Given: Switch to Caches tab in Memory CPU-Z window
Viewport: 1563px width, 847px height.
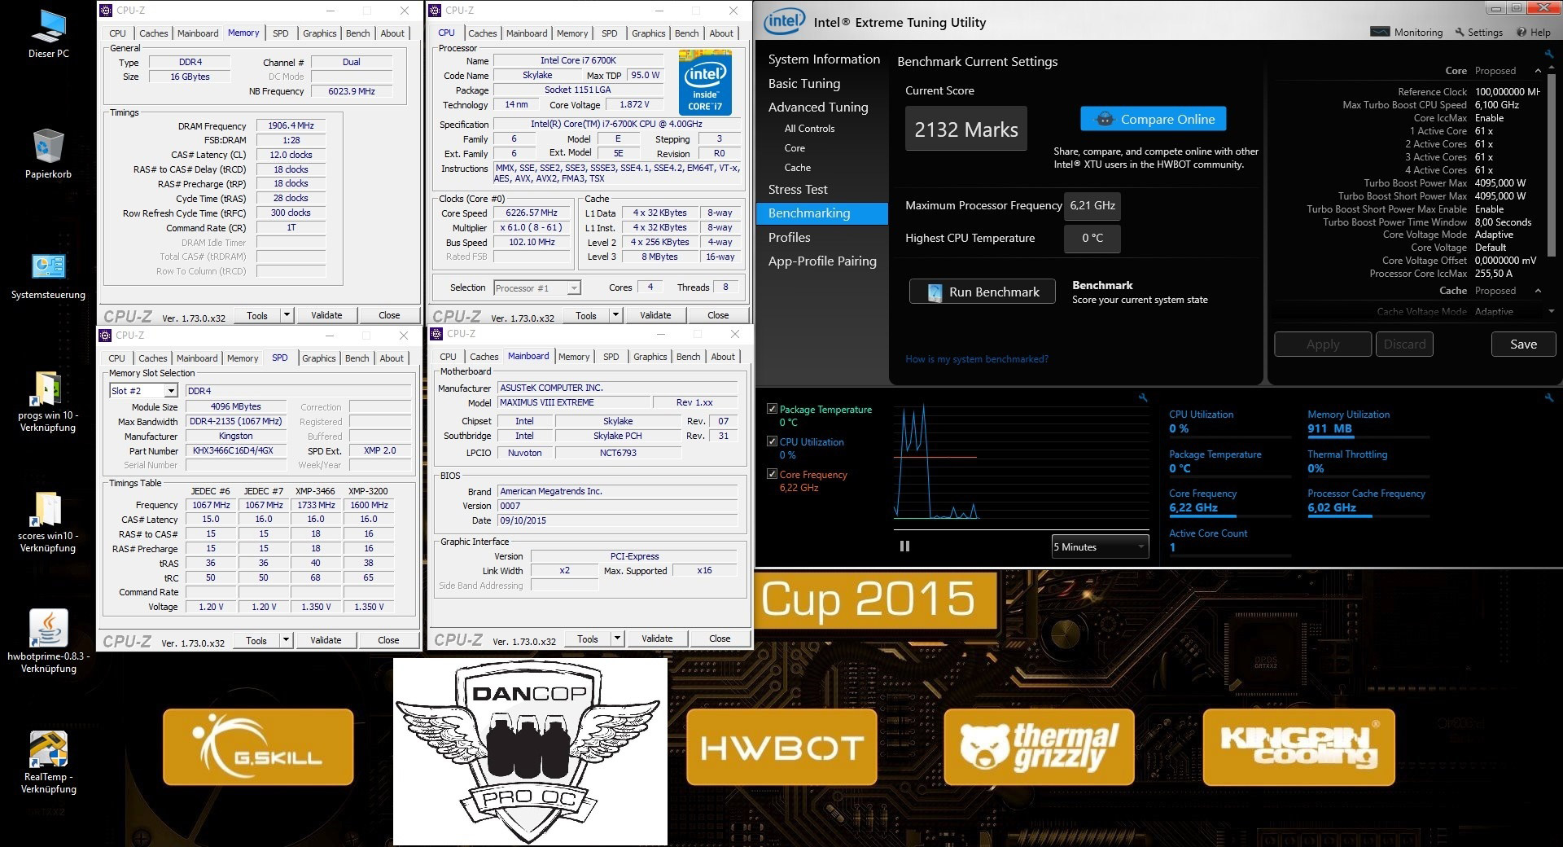Looking at the screenshot, I should pyautogui.click(x=153, y=33).
